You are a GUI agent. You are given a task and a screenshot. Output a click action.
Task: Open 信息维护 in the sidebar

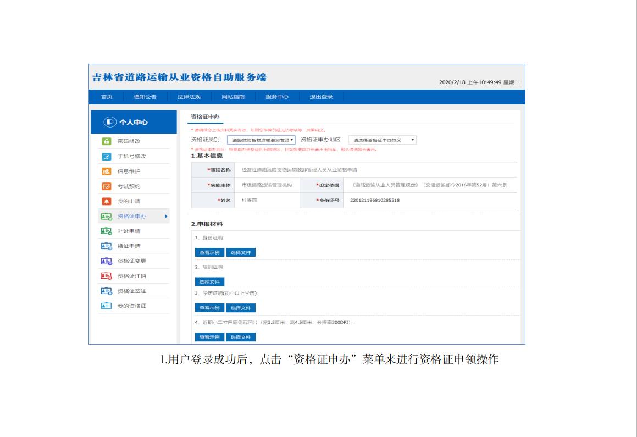pyautogui.click(x=129, y=172)
